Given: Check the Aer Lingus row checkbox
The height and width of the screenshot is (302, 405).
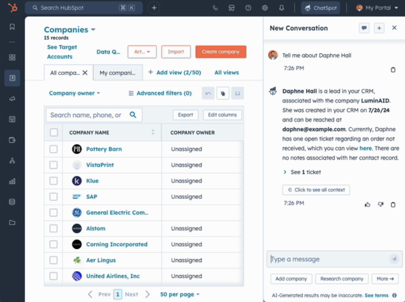Looking at the screenshot, I should click(x=54, y=260).
